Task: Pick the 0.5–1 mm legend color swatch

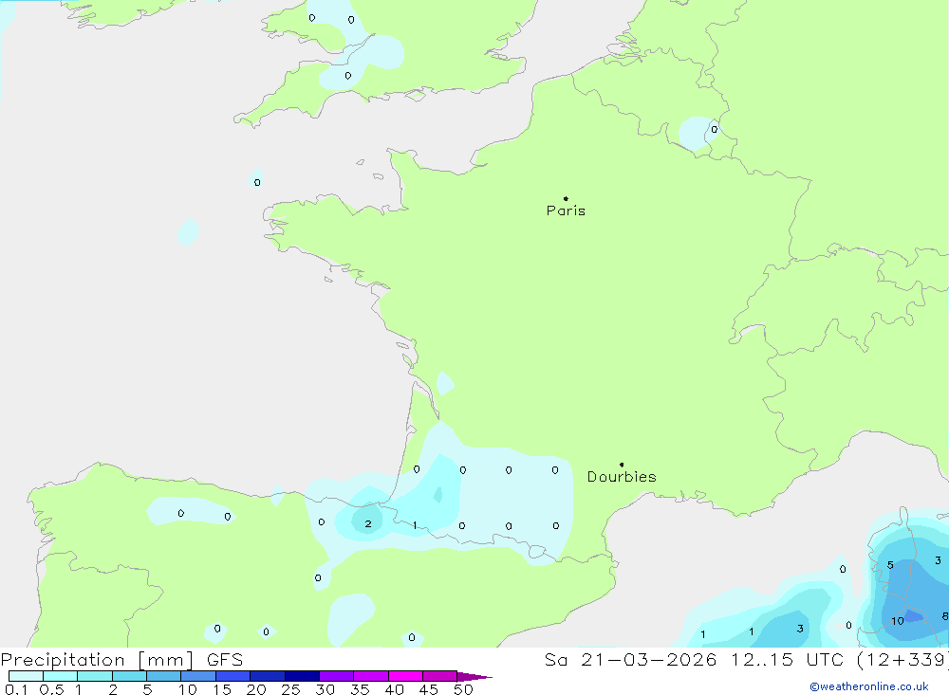Action: [x=61, y=676]
